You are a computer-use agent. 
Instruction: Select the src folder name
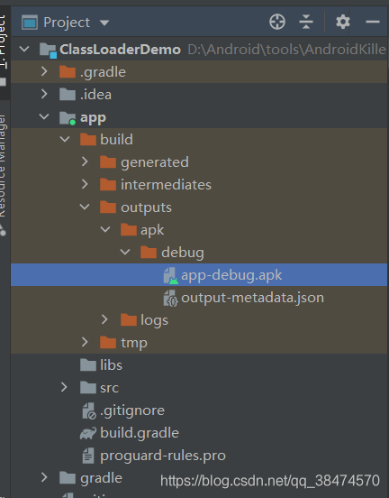(x=109, y=388)
